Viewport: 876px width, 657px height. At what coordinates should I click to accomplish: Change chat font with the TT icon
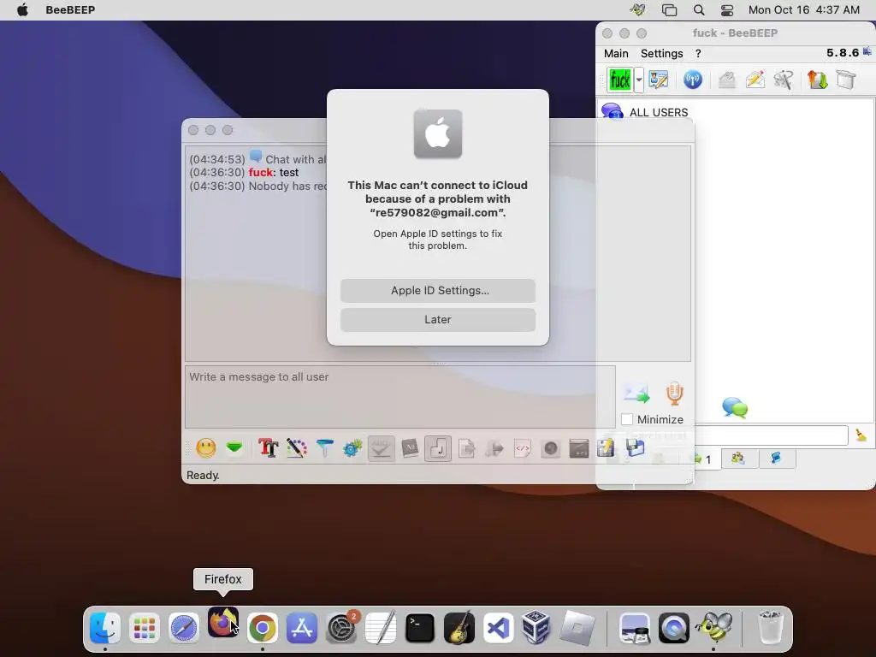[268, 448]
